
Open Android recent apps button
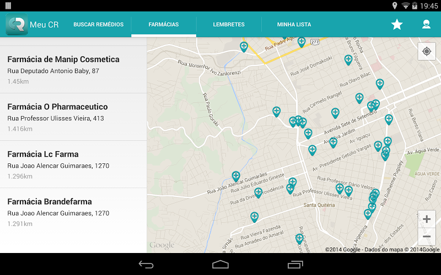295,265
